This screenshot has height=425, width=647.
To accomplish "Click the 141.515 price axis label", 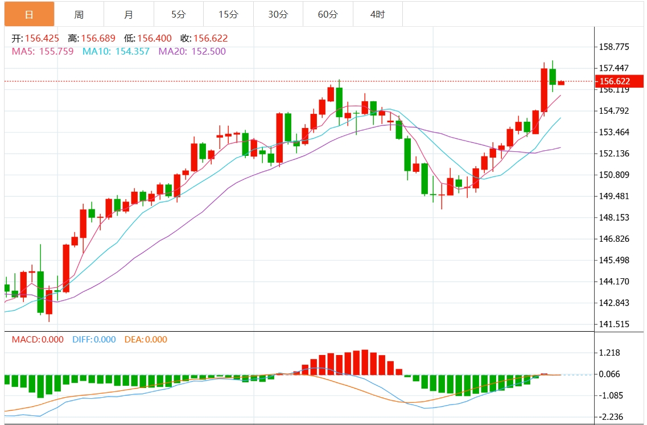I will point(614,324).
